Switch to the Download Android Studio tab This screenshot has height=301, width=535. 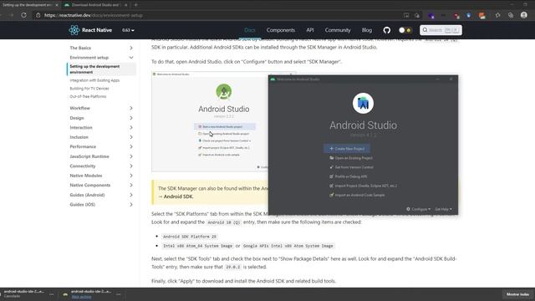click(x=95, y=5)
